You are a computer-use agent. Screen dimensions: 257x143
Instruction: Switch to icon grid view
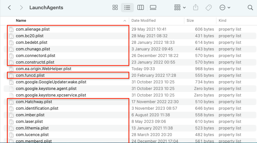(x=115, y=8)
